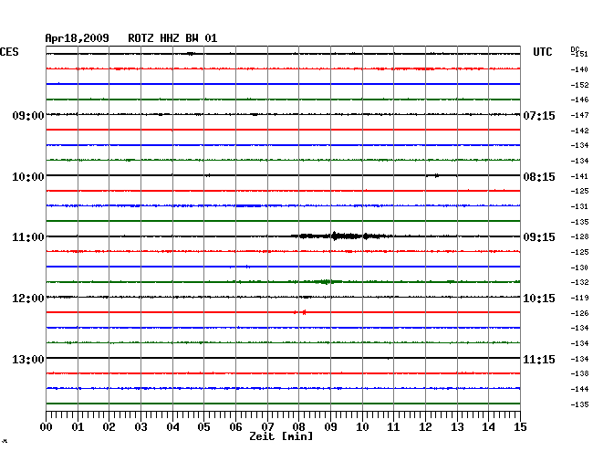This screenshot has height=451, width=593.
Task: Click the DC offset value -144
Action: point(579,389)
